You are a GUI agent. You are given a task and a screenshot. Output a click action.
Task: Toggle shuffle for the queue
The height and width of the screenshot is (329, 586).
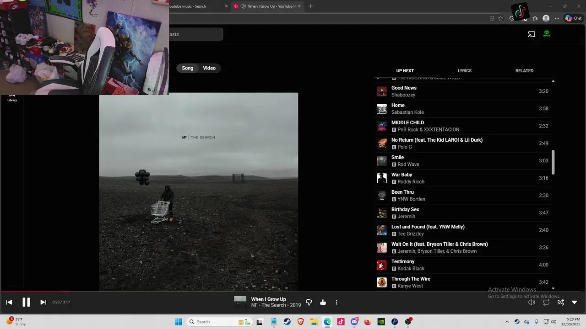[560, 302]
